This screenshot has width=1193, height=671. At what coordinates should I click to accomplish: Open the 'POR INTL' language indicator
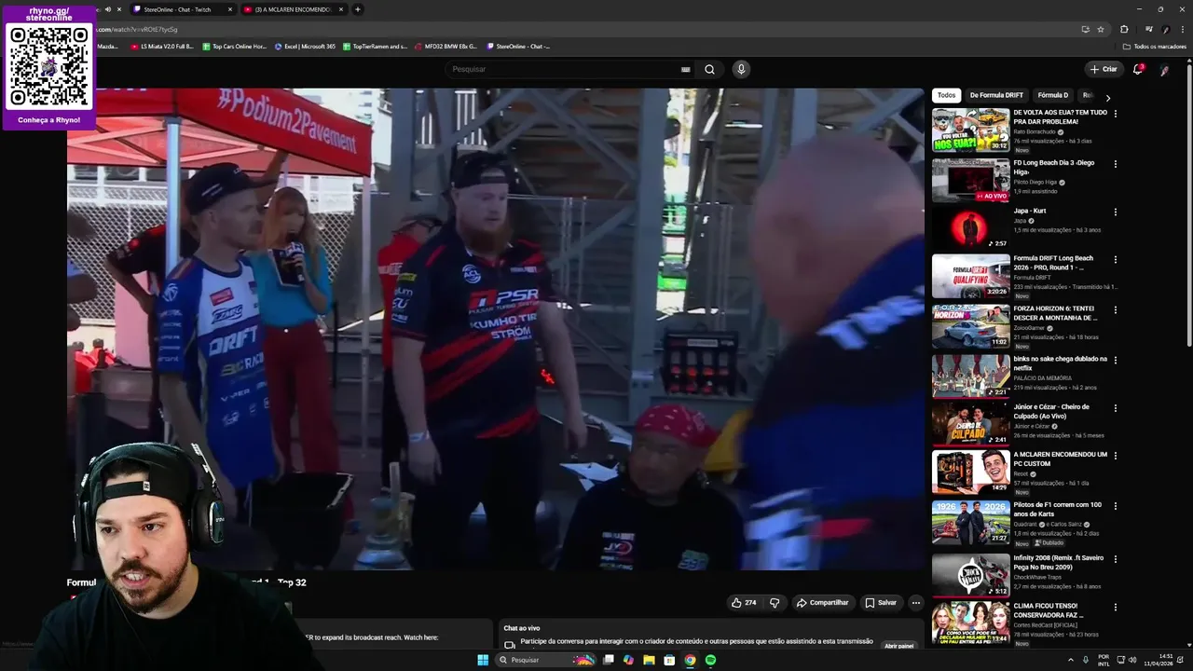(x=1104, y=660)
